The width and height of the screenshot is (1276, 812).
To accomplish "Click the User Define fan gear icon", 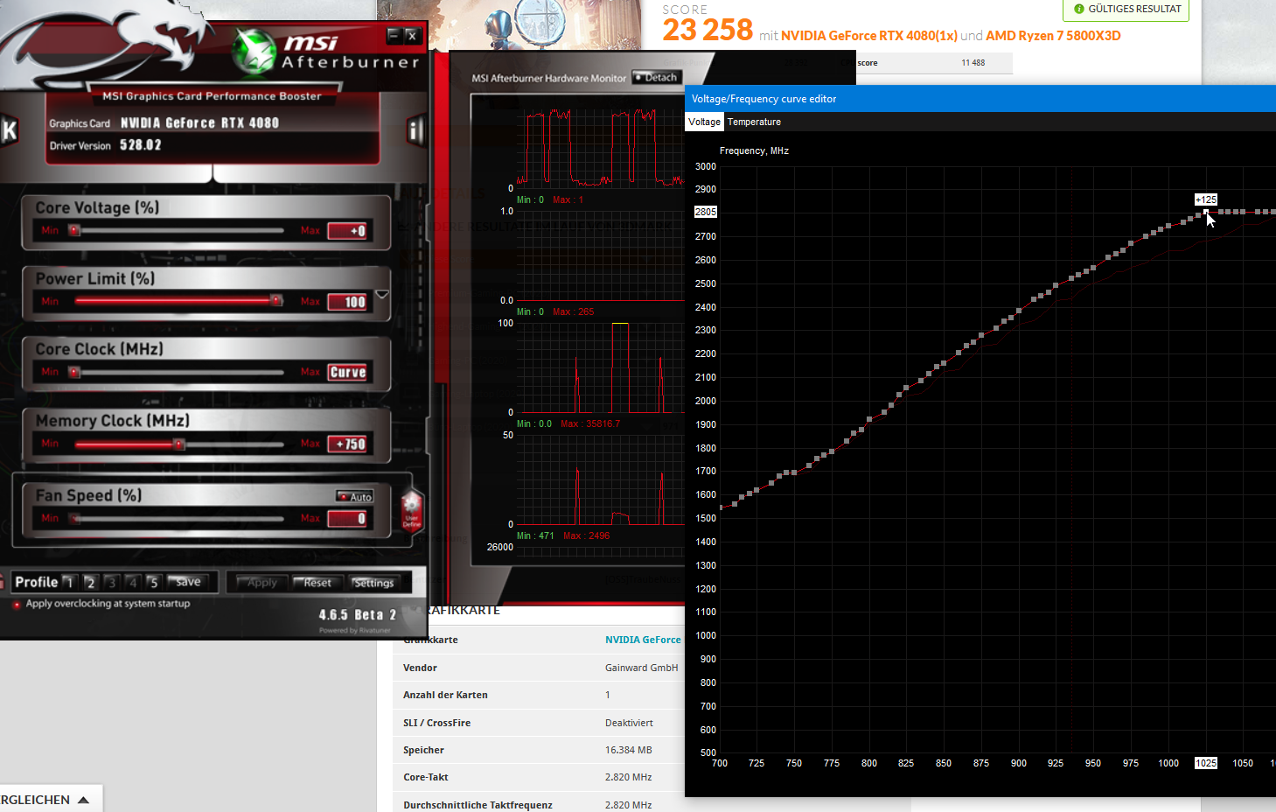I will [x=412, y=511].
